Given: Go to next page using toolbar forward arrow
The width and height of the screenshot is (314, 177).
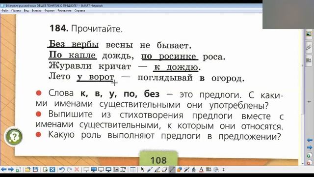Looking at the screenshot, I should pos(11,170).
